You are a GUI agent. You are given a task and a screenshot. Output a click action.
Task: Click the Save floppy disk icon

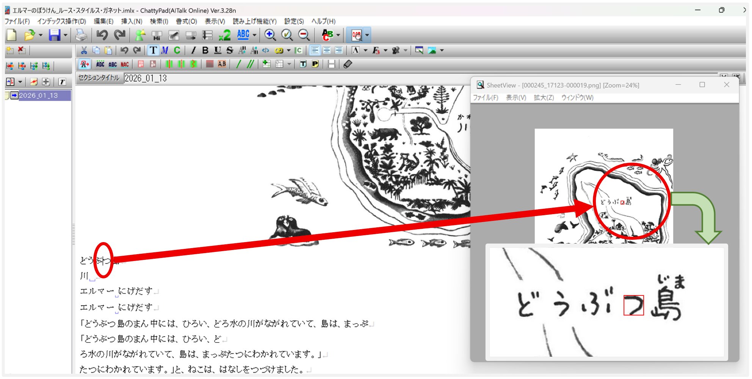coord(55,35)
